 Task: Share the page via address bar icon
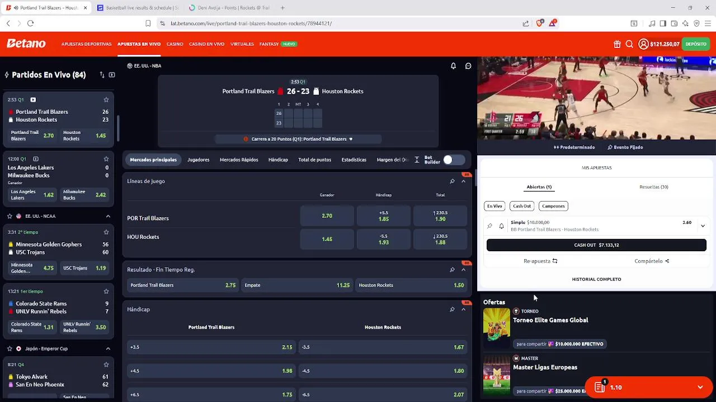point(526,23)
